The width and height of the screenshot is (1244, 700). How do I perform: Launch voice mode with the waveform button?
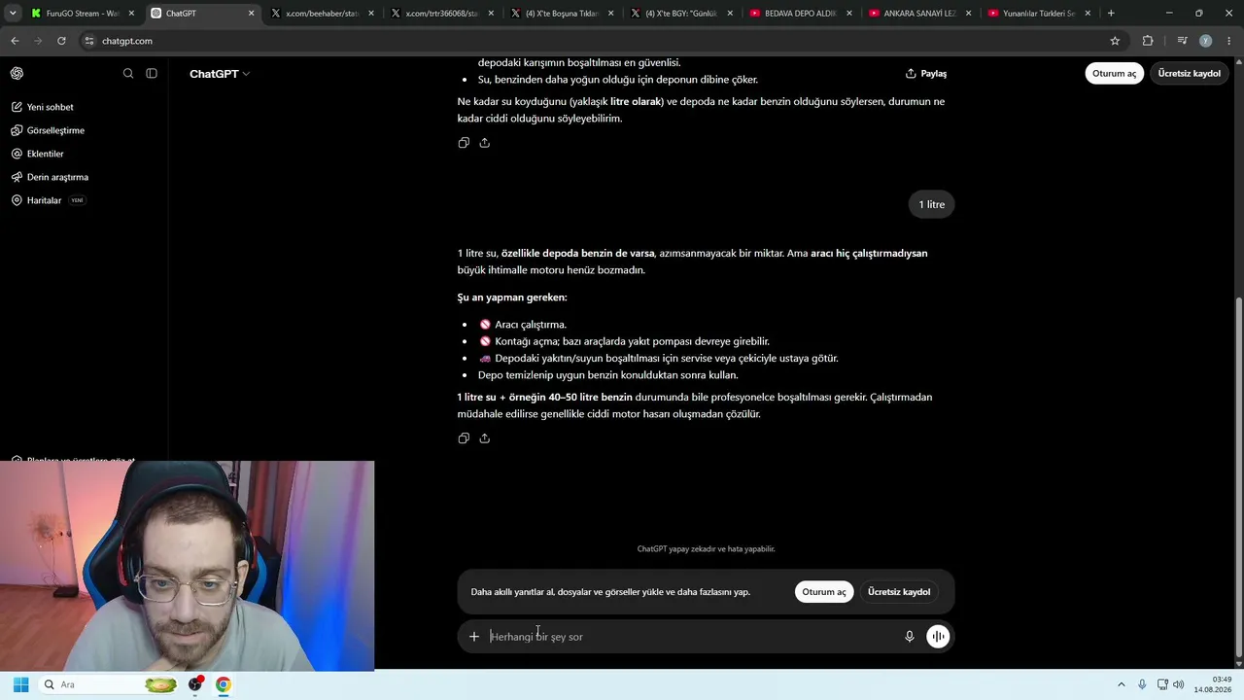point(938,637)
